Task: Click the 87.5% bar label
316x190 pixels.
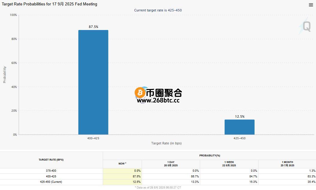Action: pyautogui.click(x=93, y=27)
